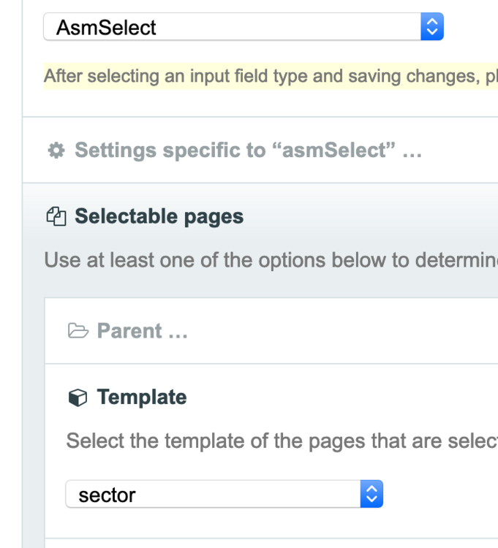Collapse the Template field header
Image resolution: width=498 pixels, height=548 pixels.
click(x=142, y=397)
